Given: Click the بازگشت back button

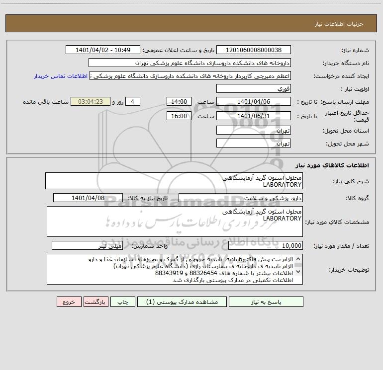Looking at the screenshot, I should tap(96, 302).
